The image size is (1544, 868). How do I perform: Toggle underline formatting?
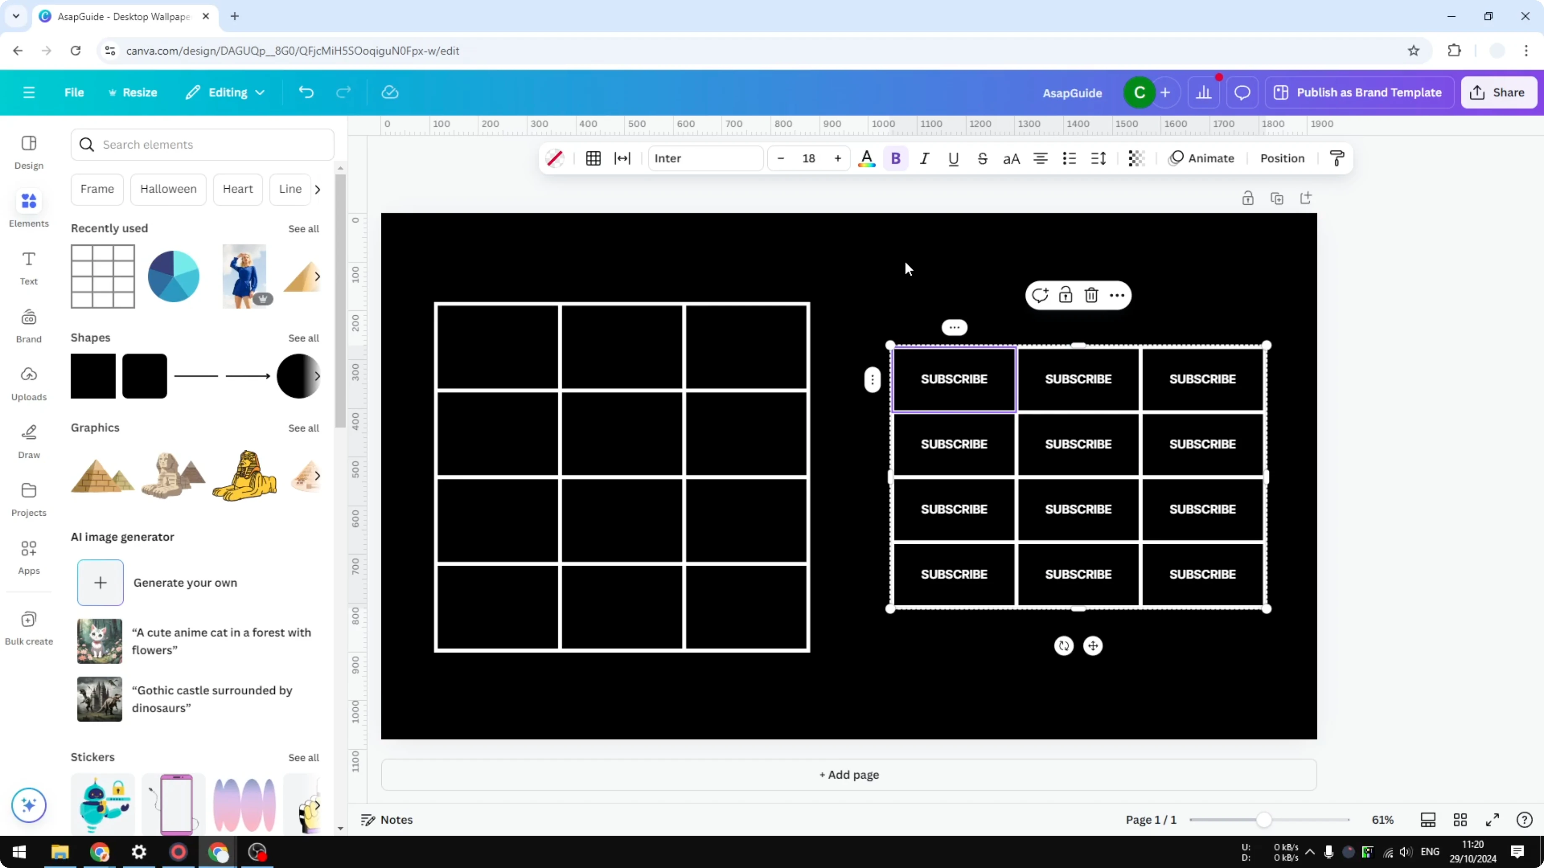pos(953,158)
